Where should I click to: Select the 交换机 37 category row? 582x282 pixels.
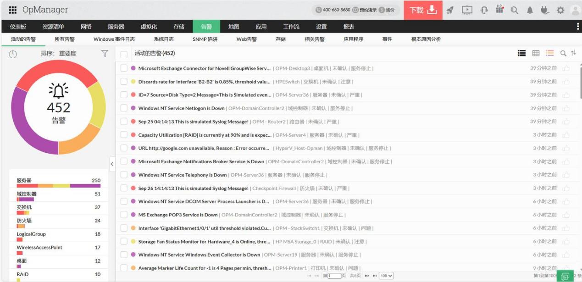pyautogui.click(x=58, y=209)
